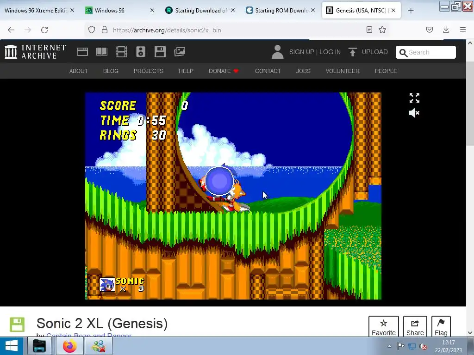
Task: Click the browser back arrow
Action: 11,30
